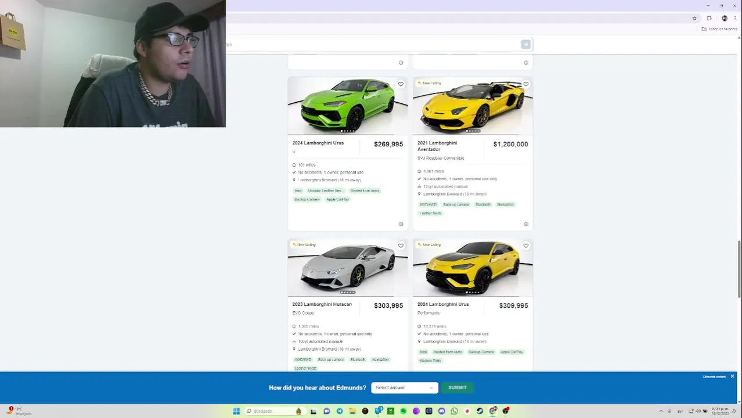Viewport: 742px width, 418px height.
Task: Open all bookmarks folder
Action: [x=719, y=29]
